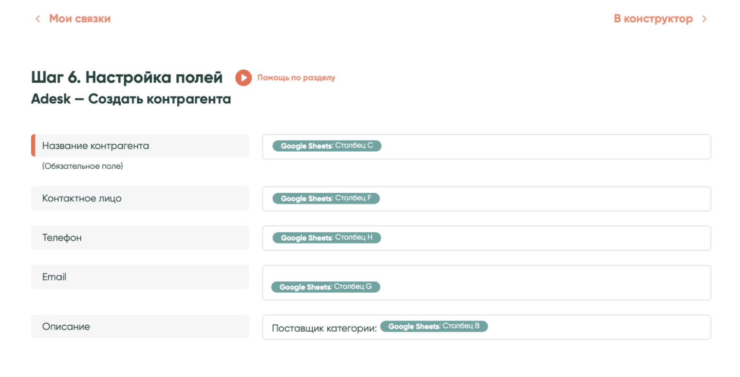Click the Описание field label

(x=66, y=327)
